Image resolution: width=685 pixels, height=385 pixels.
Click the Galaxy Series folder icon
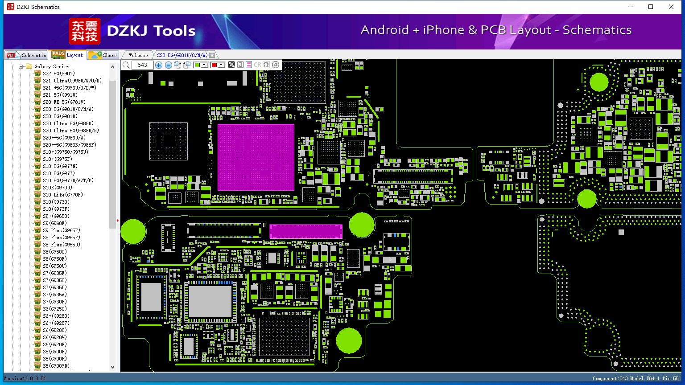pyautogui.click(x=29, y=66)
